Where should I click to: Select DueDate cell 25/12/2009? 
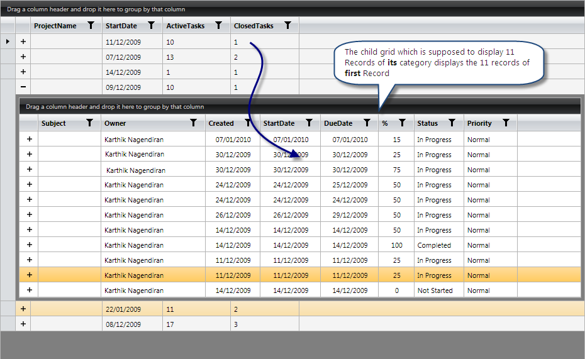tap(350, 185)
